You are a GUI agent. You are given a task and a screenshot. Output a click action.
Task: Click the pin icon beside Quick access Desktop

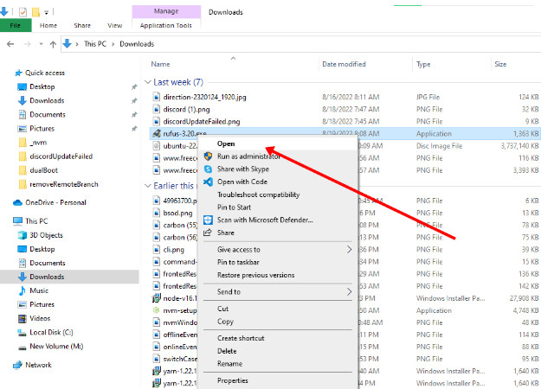[134, 87]
